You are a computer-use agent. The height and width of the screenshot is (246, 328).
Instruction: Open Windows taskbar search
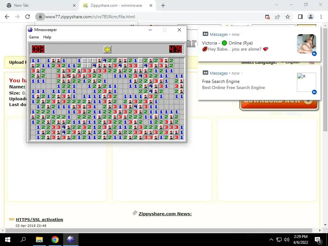click(23, 240)
